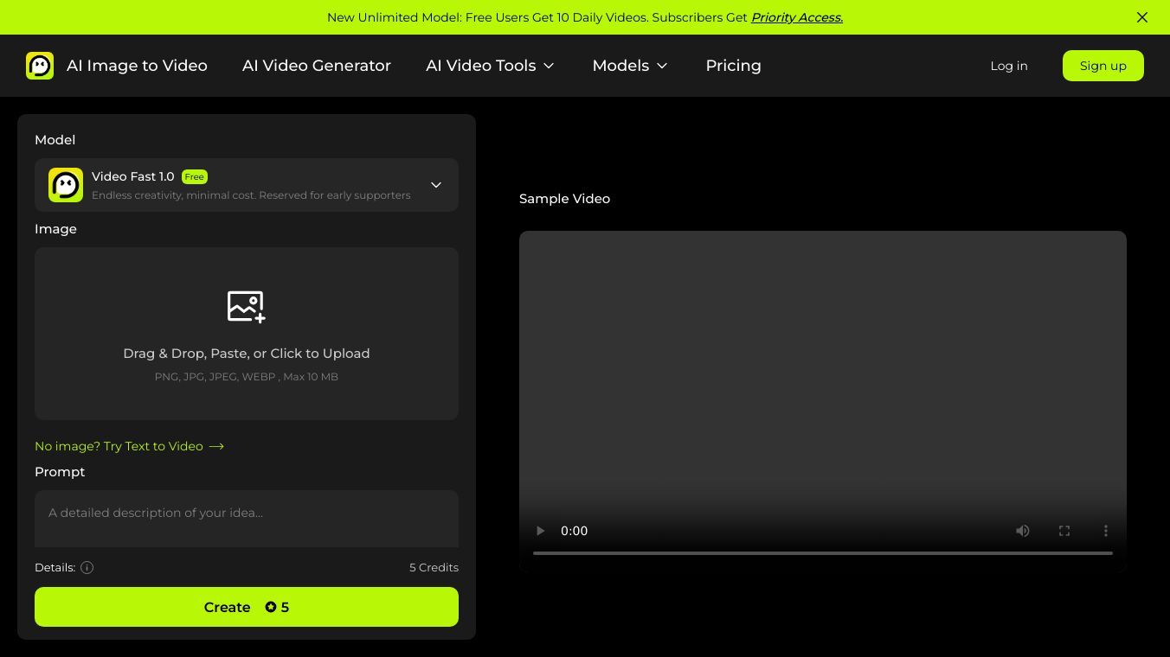
Task: Play the sample video
Action: click(x=540, y=531)
